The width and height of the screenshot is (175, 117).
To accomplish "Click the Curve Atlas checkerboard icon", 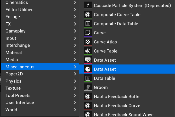I will coord(88,42).
